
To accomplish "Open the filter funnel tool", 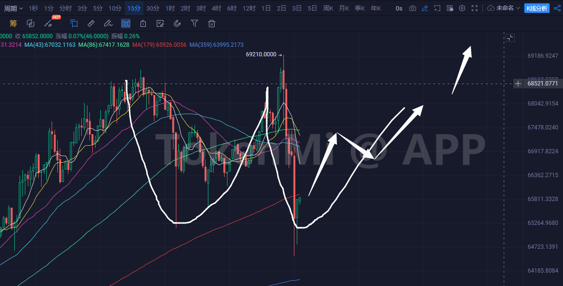I will pyautogui.click(x=195, y=23).
